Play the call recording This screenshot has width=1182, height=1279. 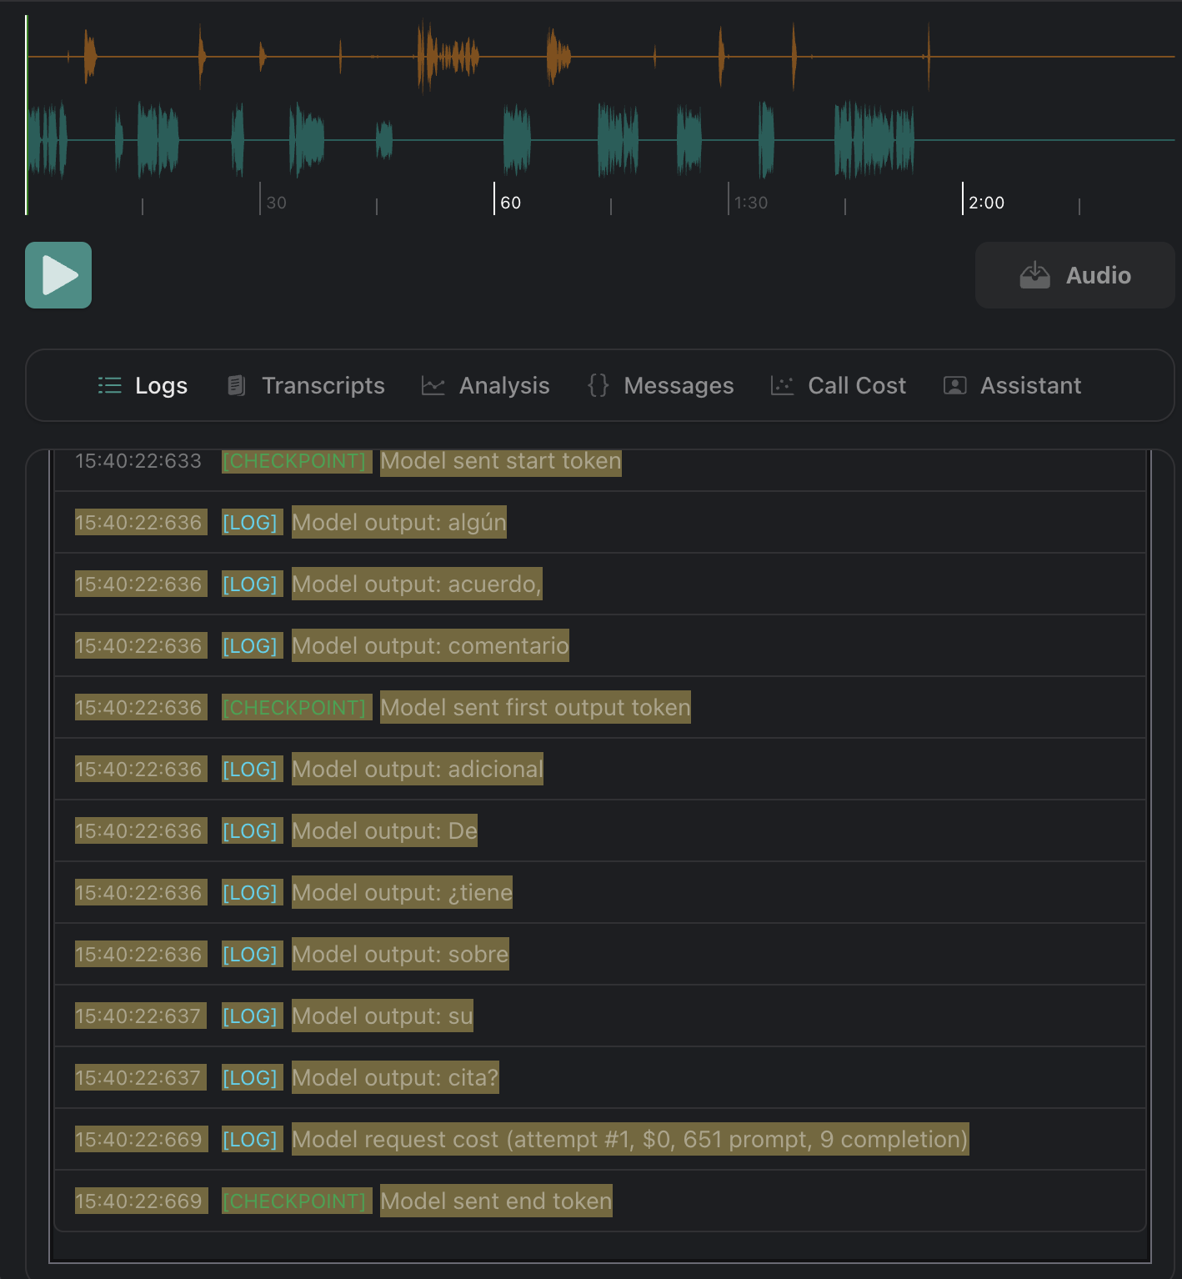[58, 275]
